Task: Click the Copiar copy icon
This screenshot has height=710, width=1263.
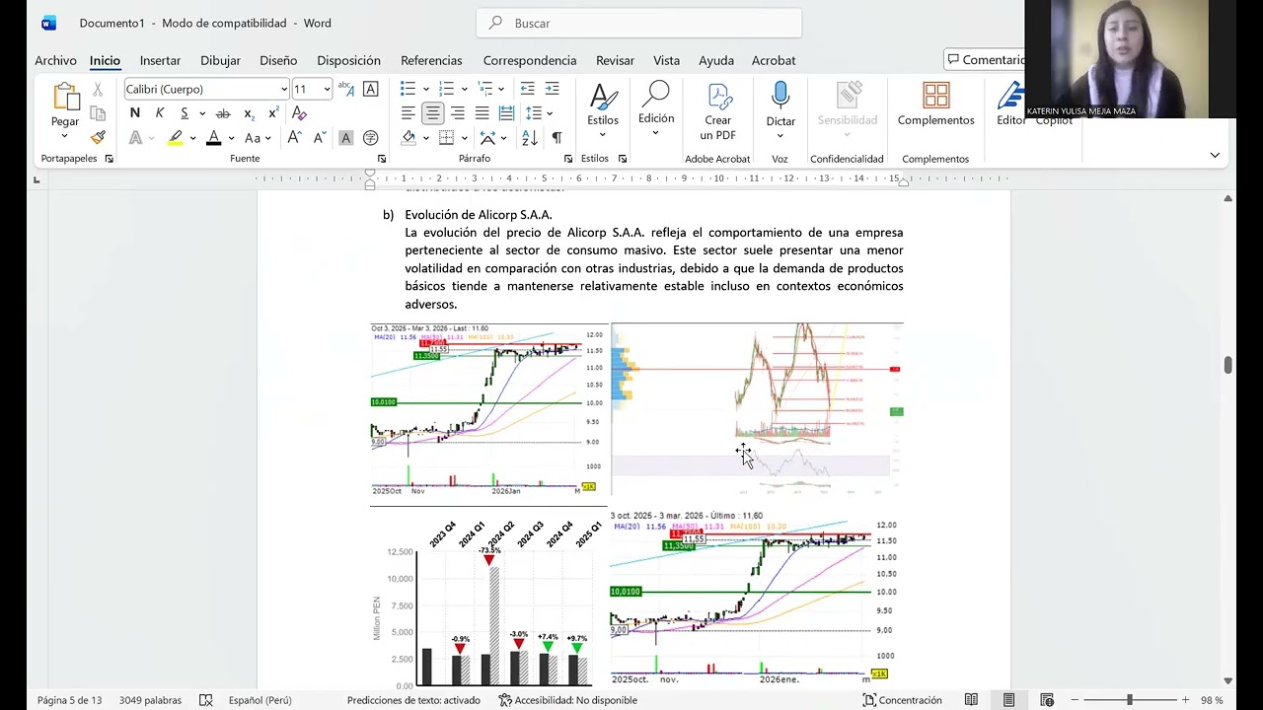Action: (98, 113)
